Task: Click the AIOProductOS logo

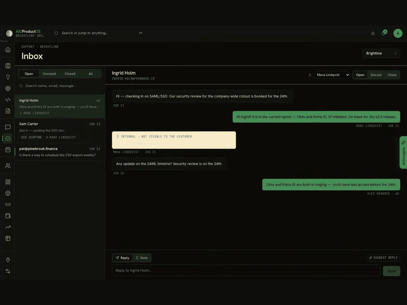Action: pos(9,33)
